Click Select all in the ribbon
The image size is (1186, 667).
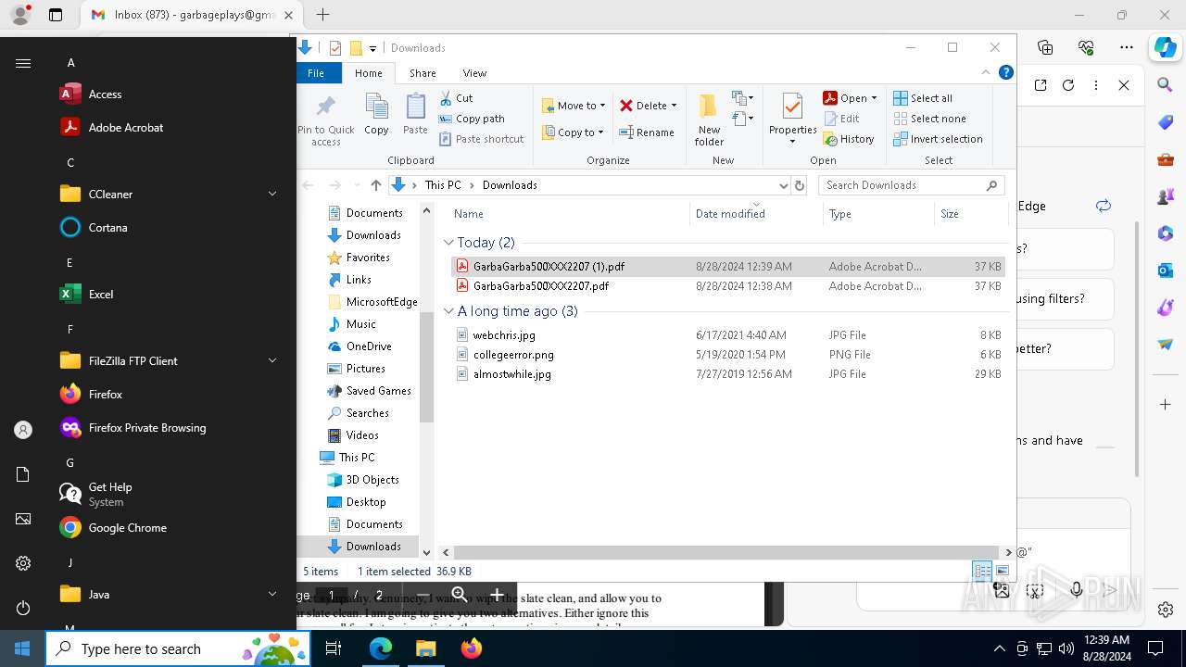pyautogui.click(x=922, y=98)
